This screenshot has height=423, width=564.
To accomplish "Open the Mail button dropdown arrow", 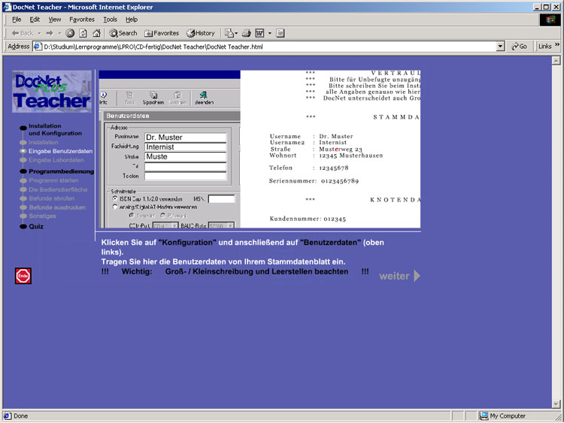I will pos(236,33).
